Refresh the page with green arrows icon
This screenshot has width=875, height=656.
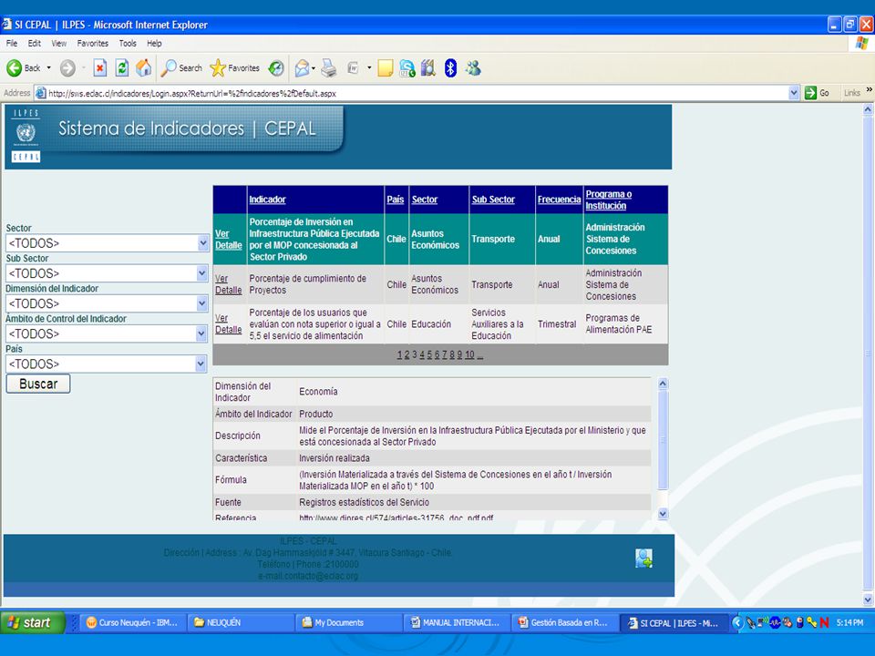[x=121, y=68]
